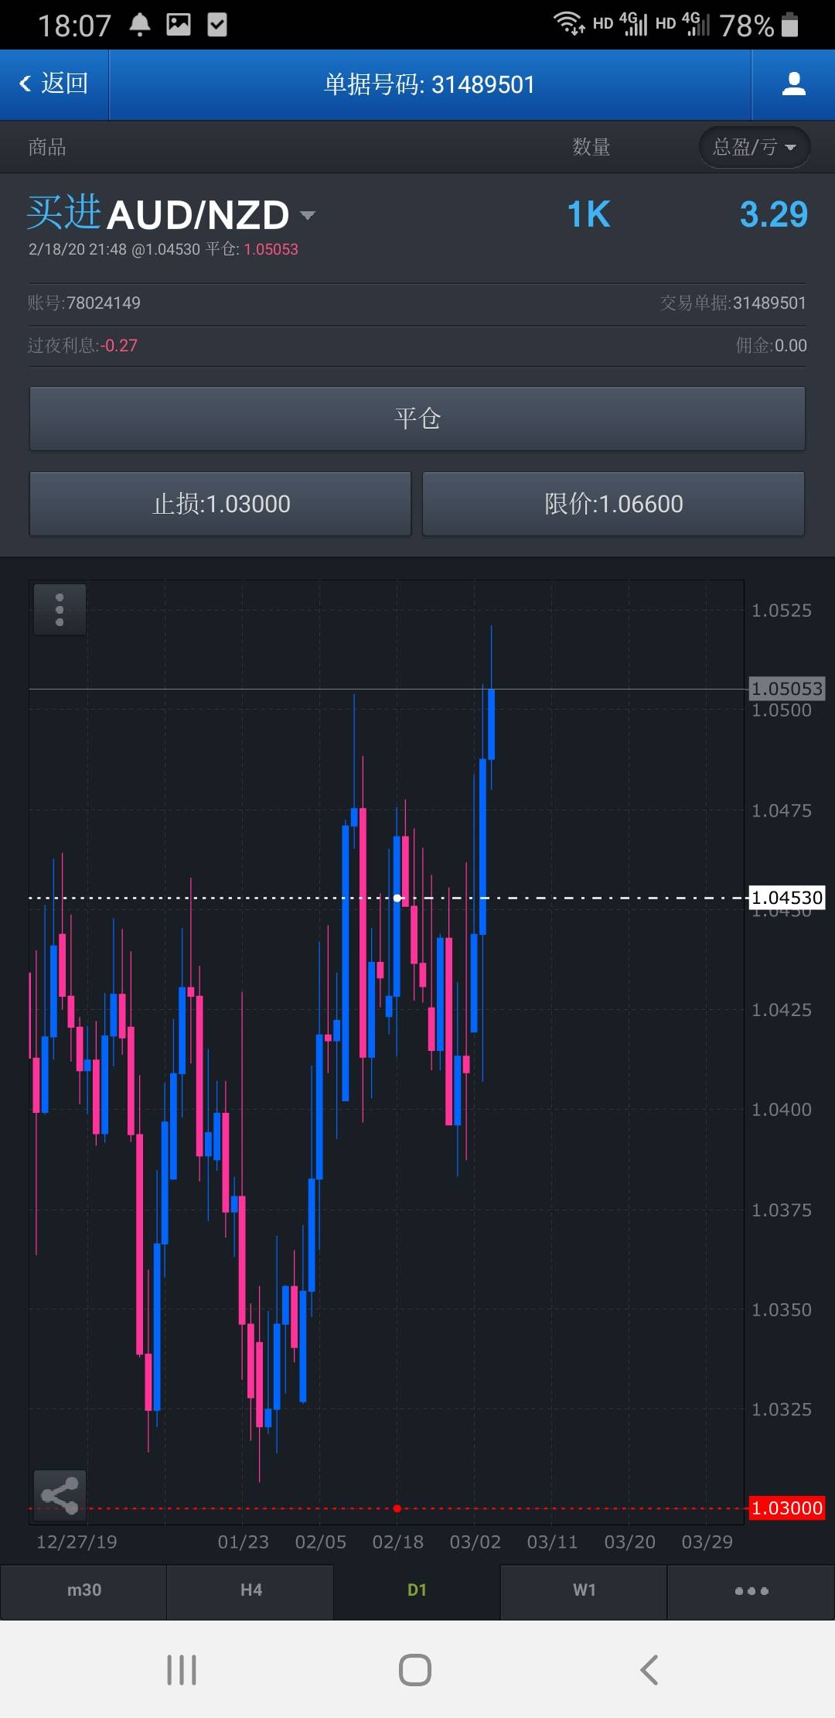This screenshot has height=1718, width=835.
Task: Open Android recent apps button
Action: pyautogui.click(x=182, y=1669)
